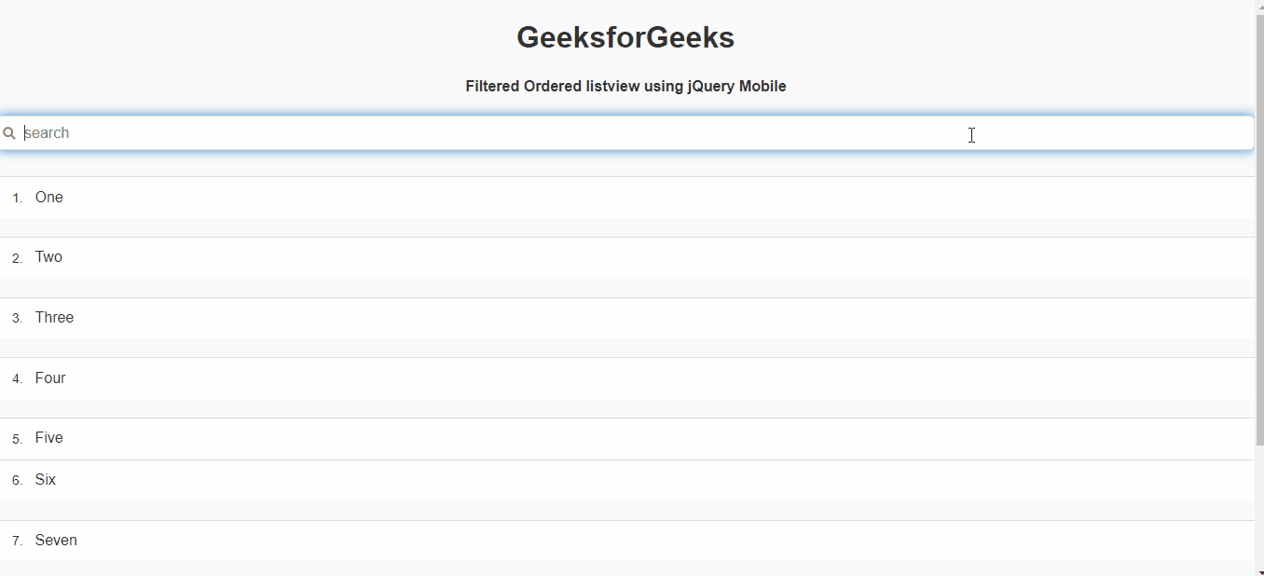Click the GeeksforGeeks page heading
1264x576 pixels.
(625, 38)
